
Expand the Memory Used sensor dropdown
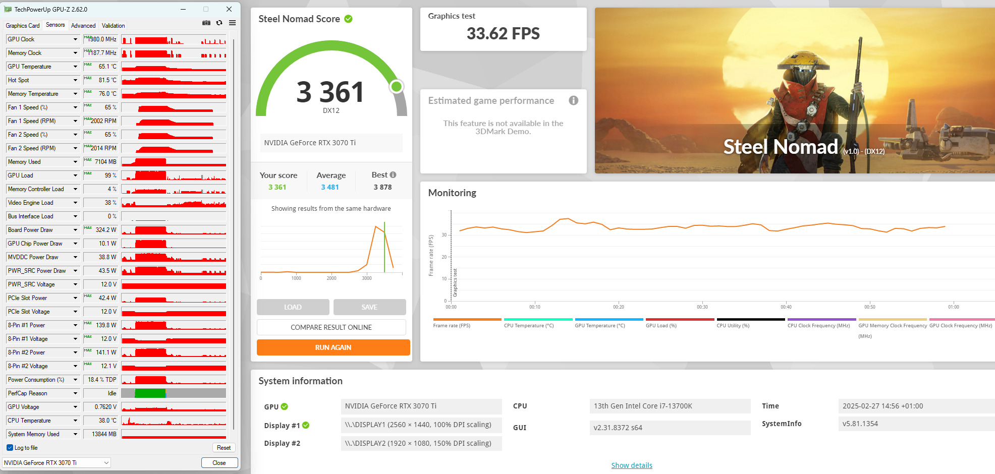tap(75, 162)
